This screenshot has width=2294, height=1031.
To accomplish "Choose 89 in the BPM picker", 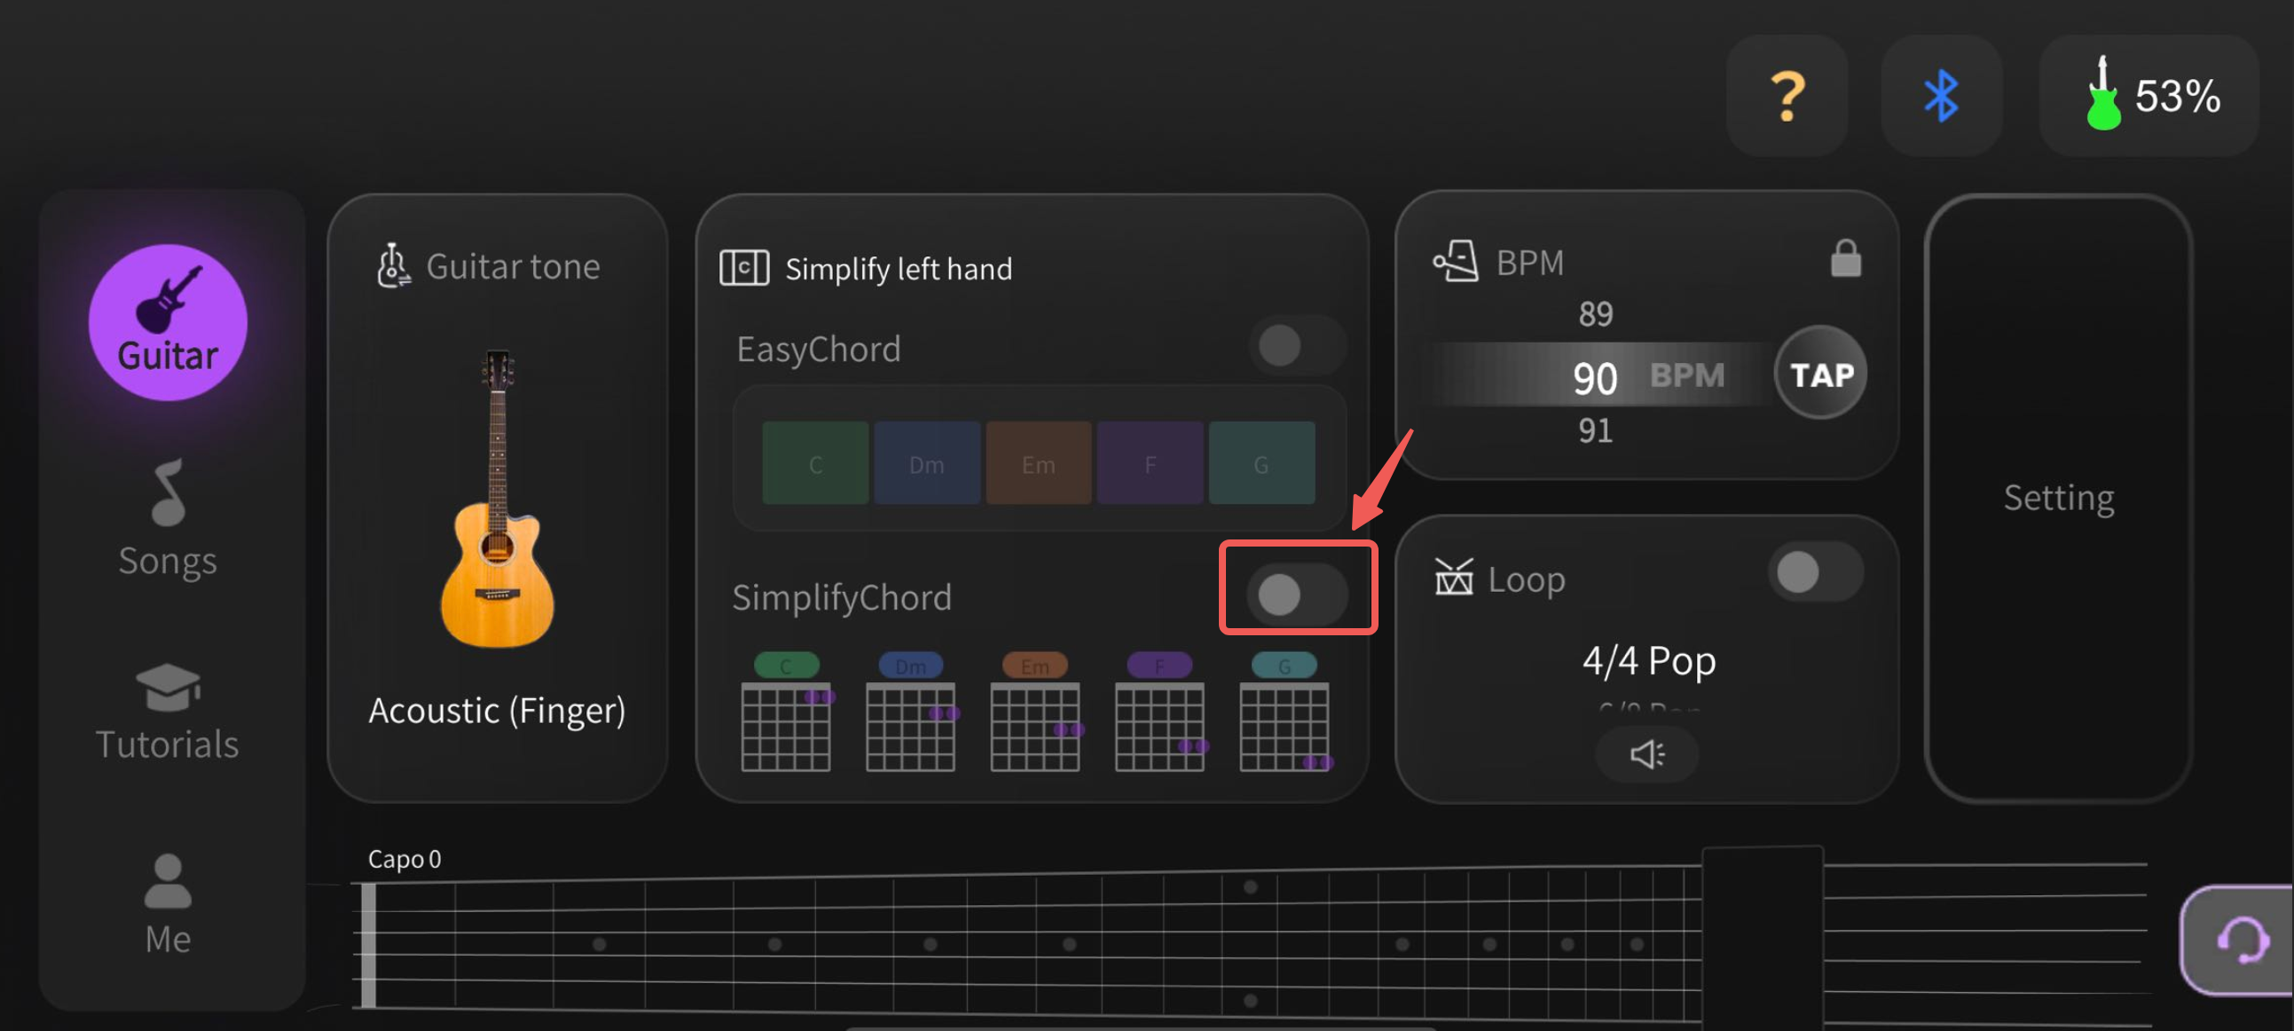I will point(1595,314).
